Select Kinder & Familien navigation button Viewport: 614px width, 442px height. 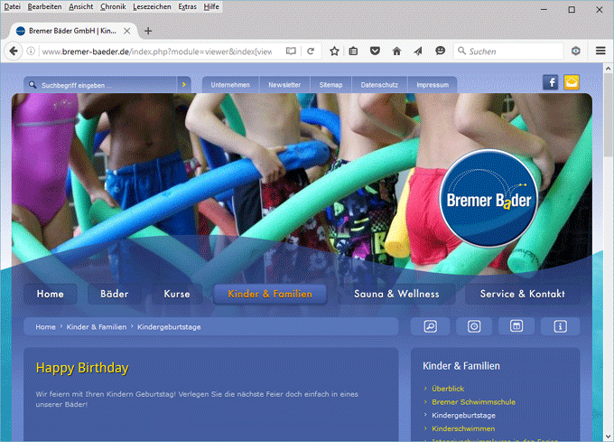pyautogui.click(x=270, y=294)
